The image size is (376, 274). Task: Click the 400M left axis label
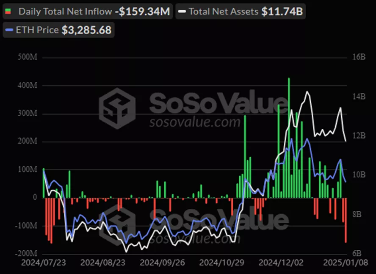click(28, 86)
